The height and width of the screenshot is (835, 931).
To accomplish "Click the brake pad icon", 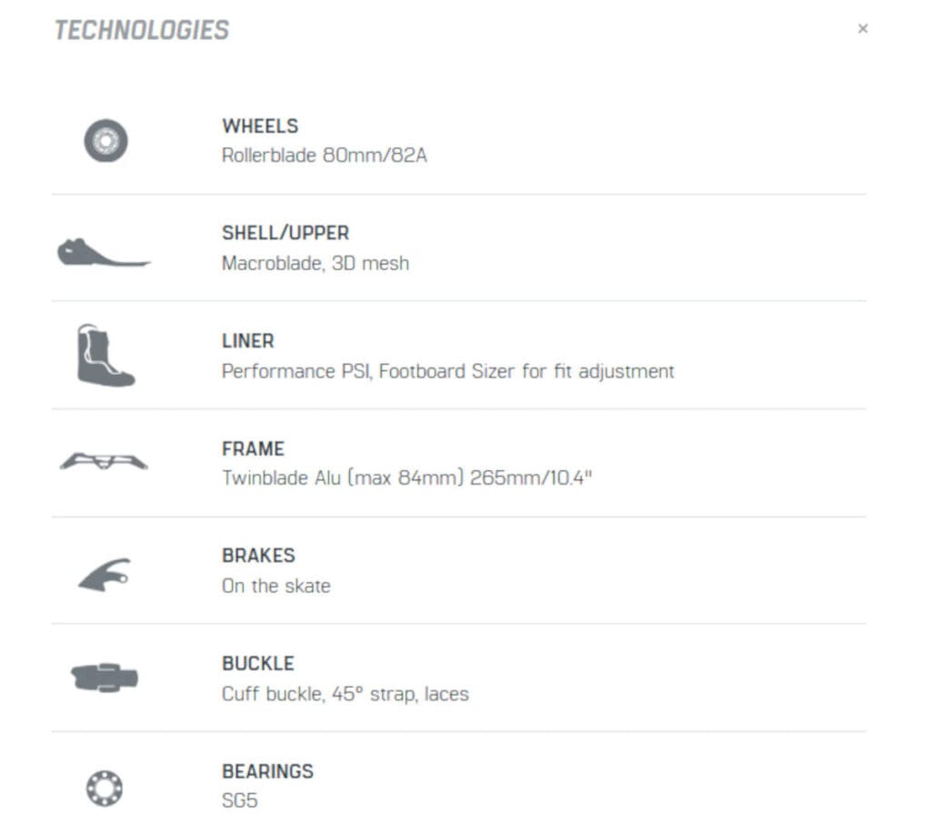I will (104, 570).
